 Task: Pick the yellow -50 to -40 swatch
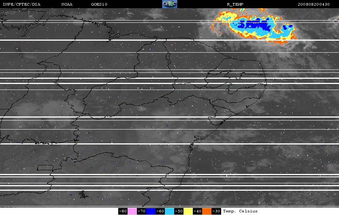[188, 211]
